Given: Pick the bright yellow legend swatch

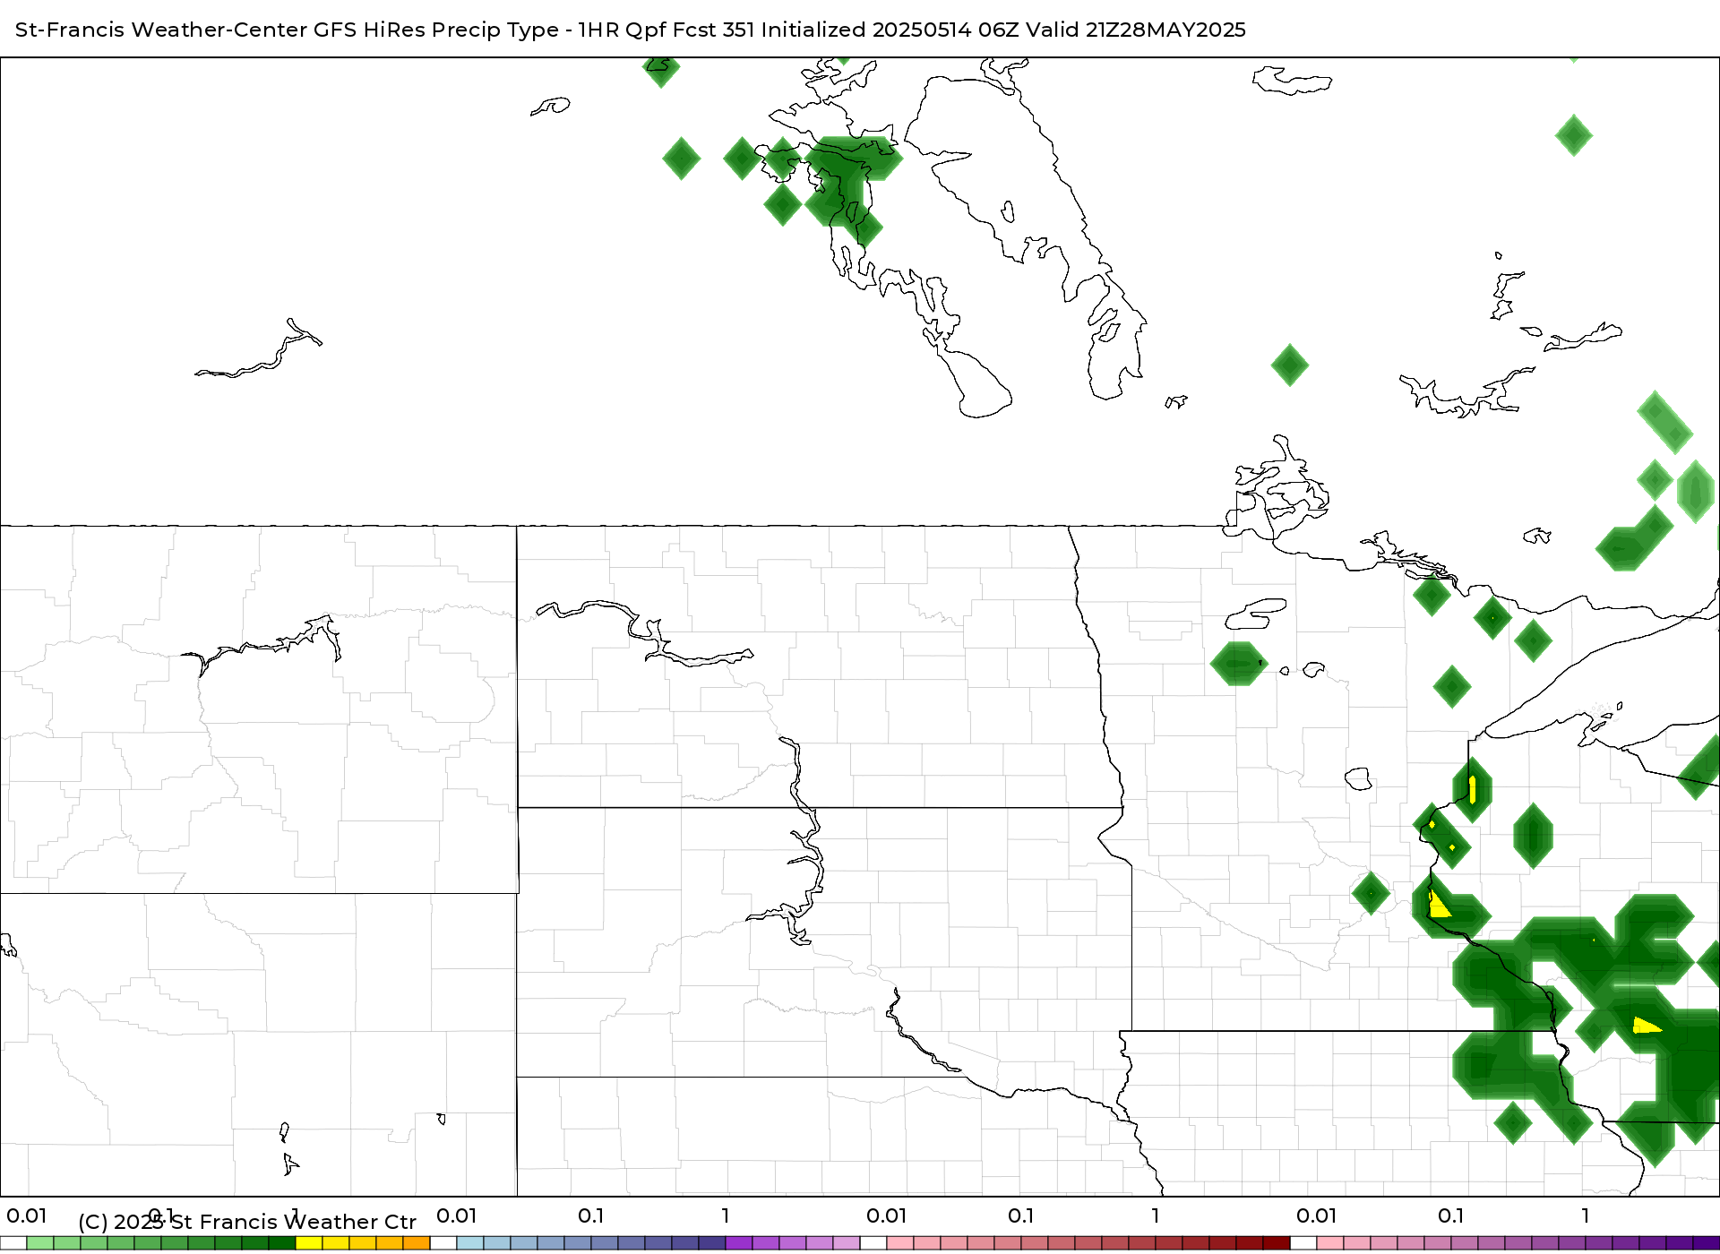Looking at the screenshot, I should pyautogui.click(x=309, y=1243).
